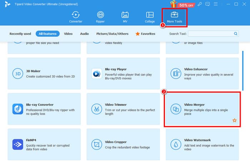This screenshot has height=162, width=250.
Task: Click the tool list vertical scrollbar
Action: click(243, 71)
